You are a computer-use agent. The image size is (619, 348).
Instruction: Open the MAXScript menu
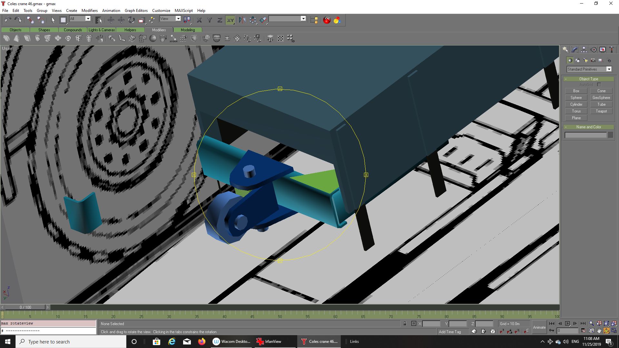click(x=183, y=10)
